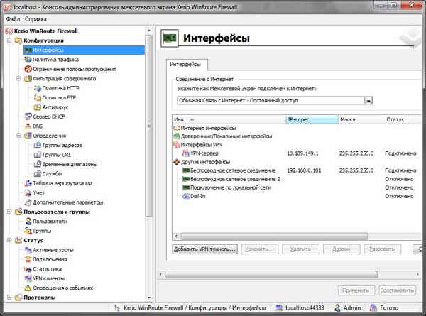Sort by the Маска column header
This screenshot has height=316, width=426.
[x=361, y=119]
